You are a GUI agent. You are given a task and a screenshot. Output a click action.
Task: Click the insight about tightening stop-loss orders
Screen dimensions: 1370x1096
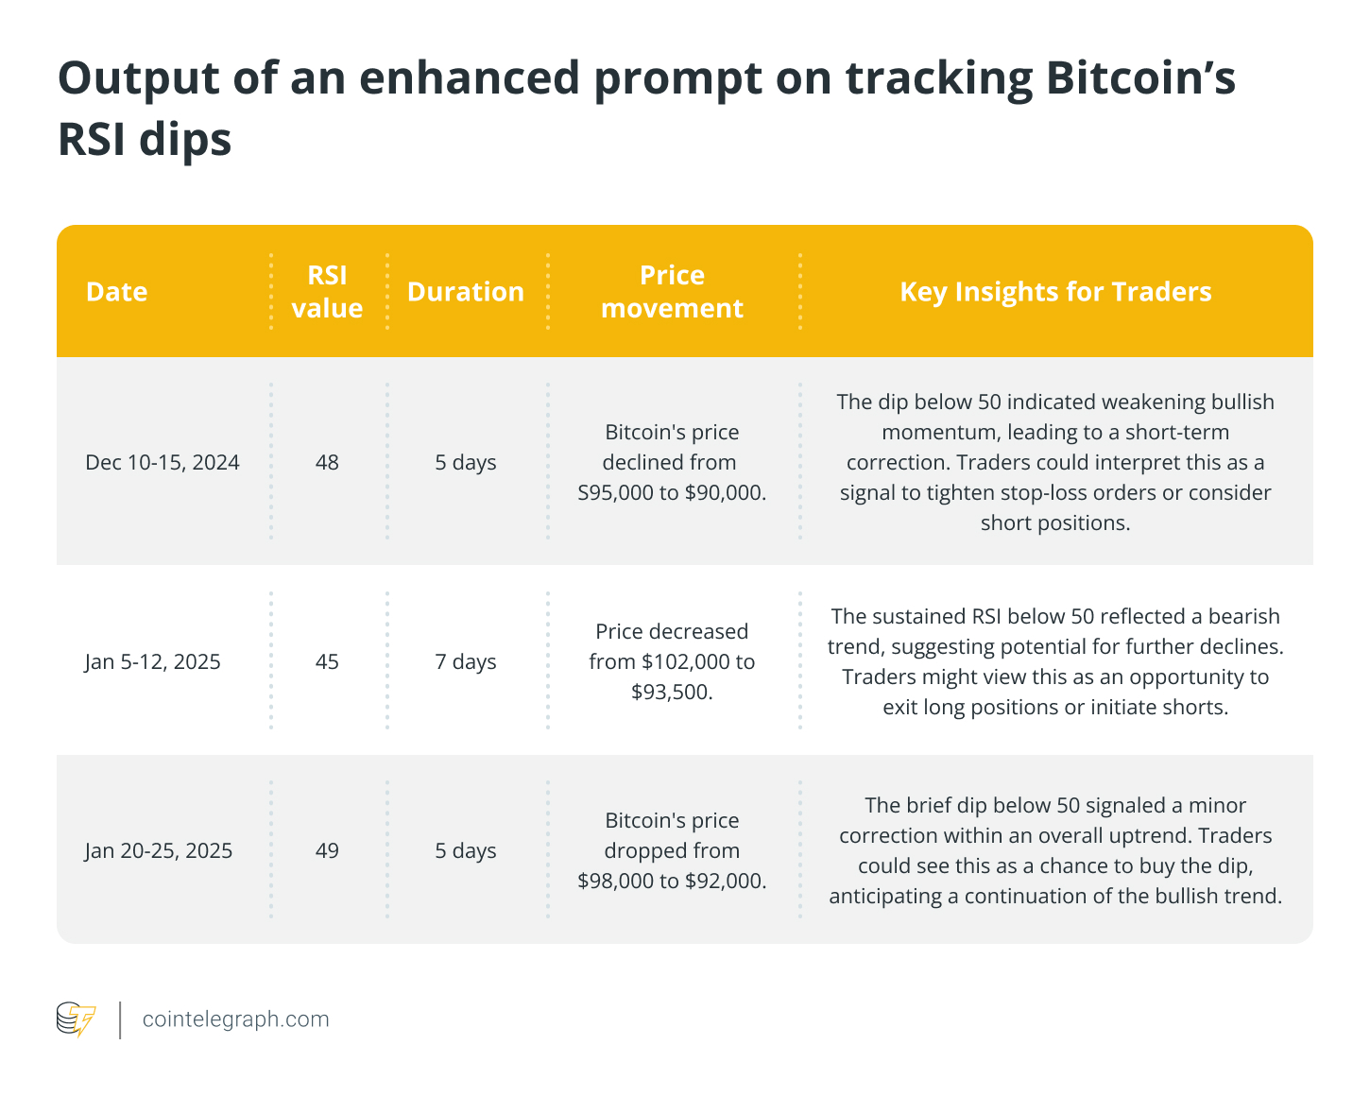[x=1054, y=462]
